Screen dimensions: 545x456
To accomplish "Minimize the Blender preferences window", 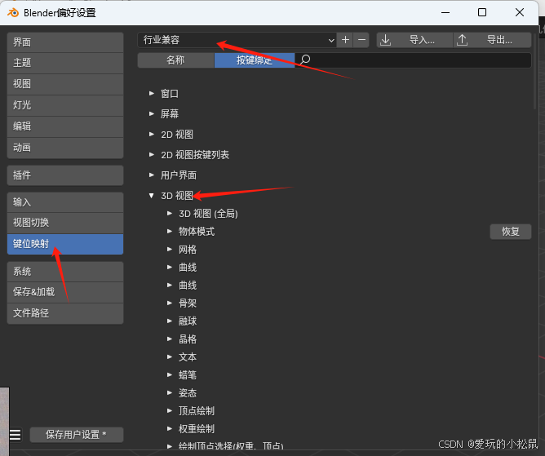I will coord(445,12).
